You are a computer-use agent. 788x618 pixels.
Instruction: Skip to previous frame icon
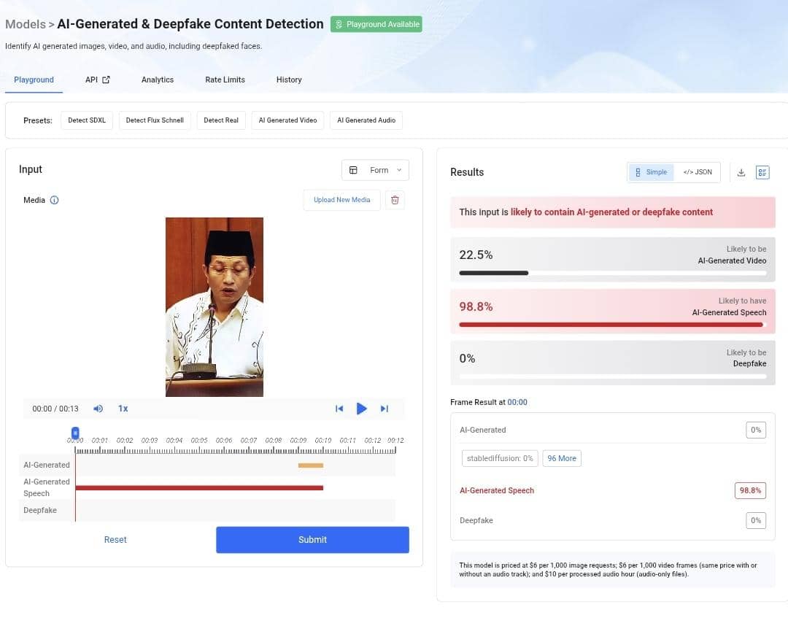(x=339, y=409)
